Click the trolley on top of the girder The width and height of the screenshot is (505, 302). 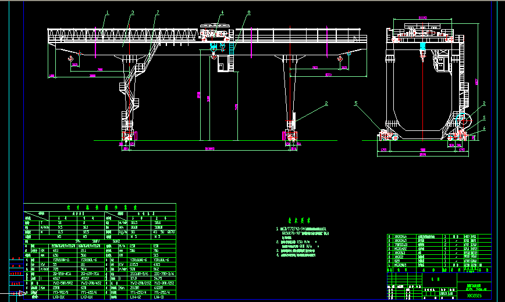[x=214, y=33]
